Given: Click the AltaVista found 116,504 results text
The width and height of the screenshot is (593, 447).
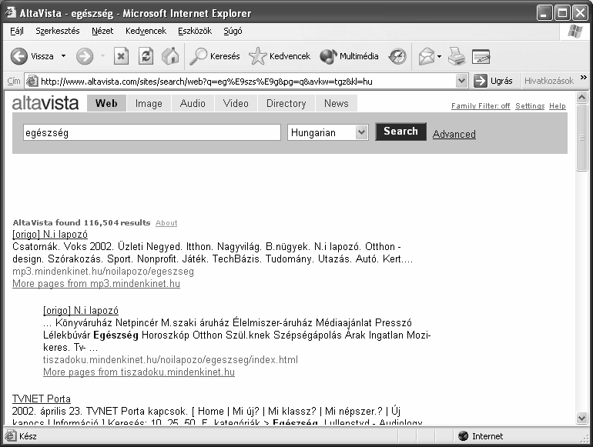Looking at the screenshot, I should [x=82, y=222].
